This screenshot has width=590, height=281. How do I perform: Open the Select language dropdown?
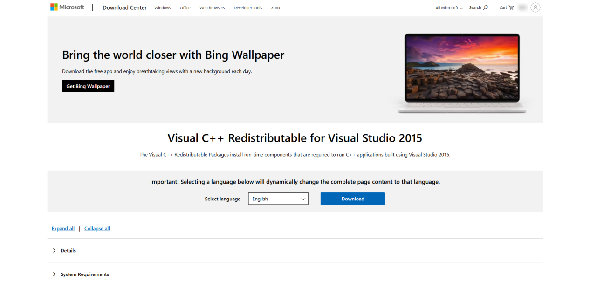278,199
